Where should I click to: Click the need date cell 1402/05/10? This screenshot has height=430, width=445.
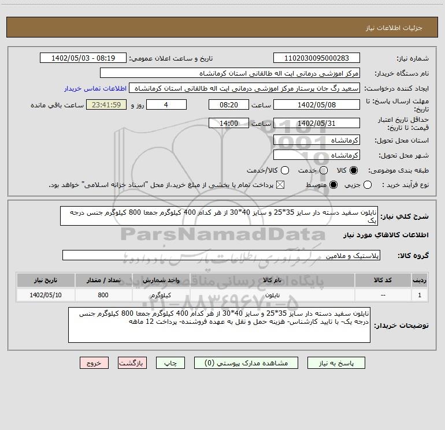point(46,295)
